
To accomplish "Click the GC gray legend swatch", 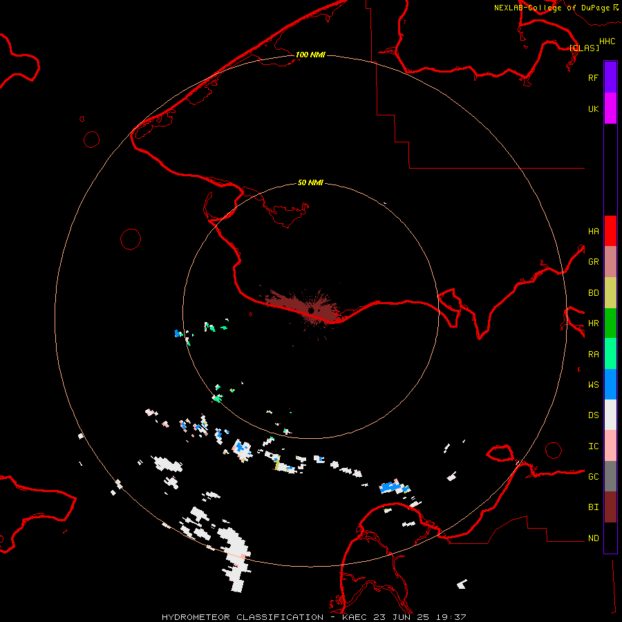I will coord(610,476).
